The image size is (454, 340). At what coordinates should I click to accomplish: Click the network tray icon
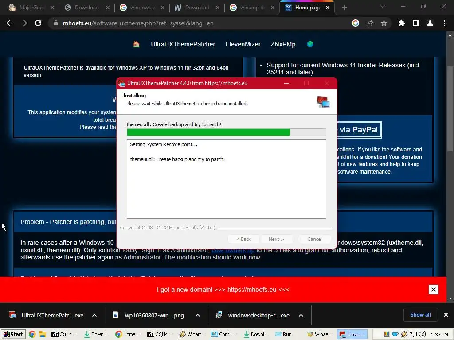click(413, 334)
